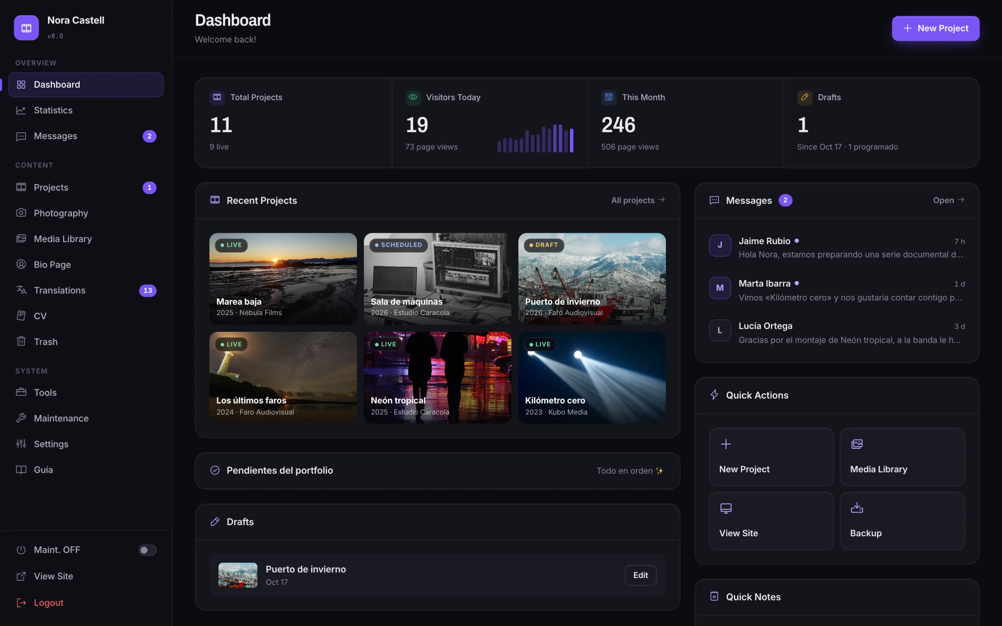
Task: Open the Kilómetro cero project card
Action: (592, 377)
